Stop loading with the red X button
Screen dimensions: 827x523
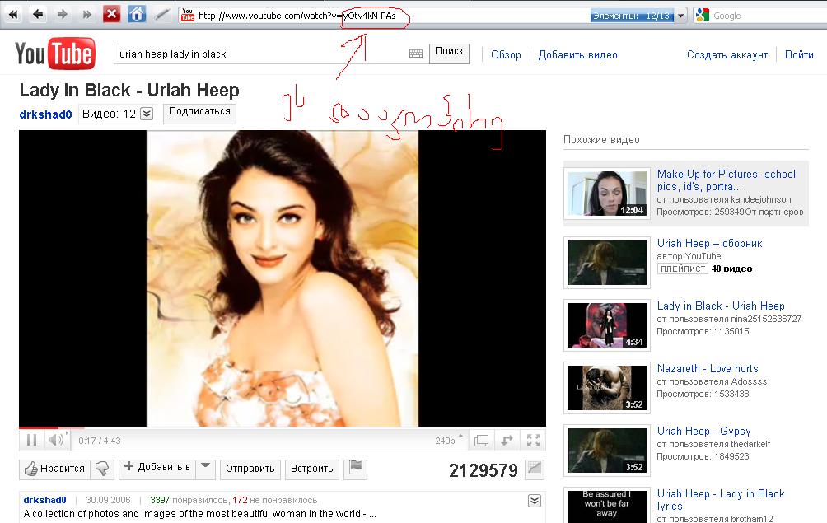111,14
